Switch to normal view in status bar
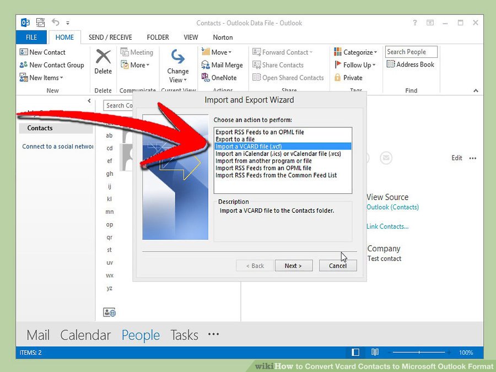This screenshot has width=496, height=372. point(355,352)
